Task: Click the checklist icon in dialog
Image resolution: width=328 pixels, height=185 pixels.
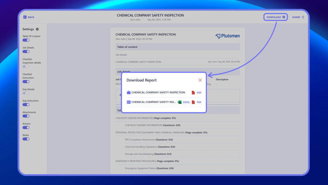Action: 129,102
